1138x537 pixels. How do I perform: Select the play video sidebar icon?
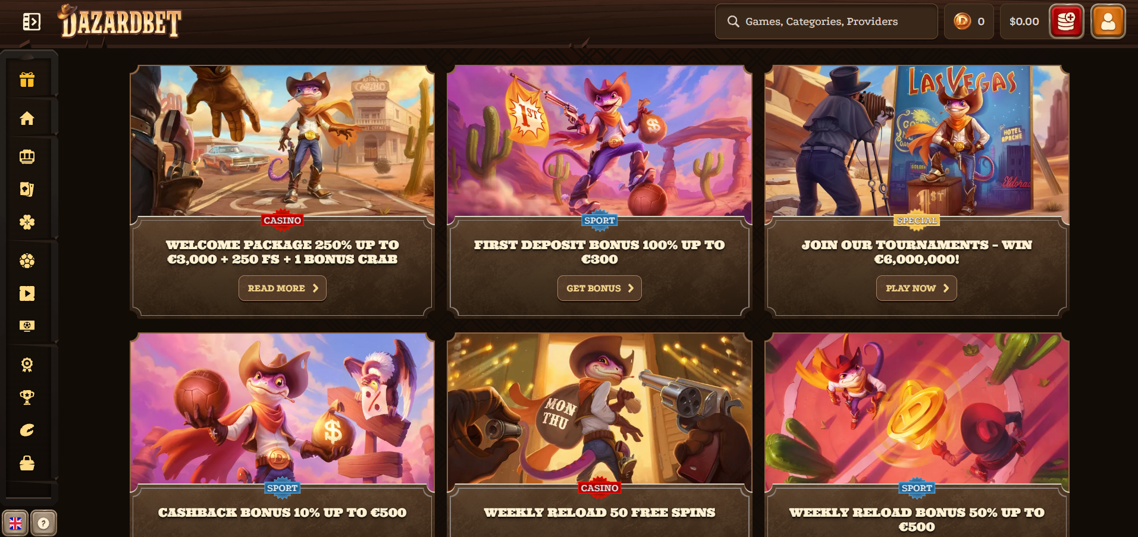(x=27, y=293)
